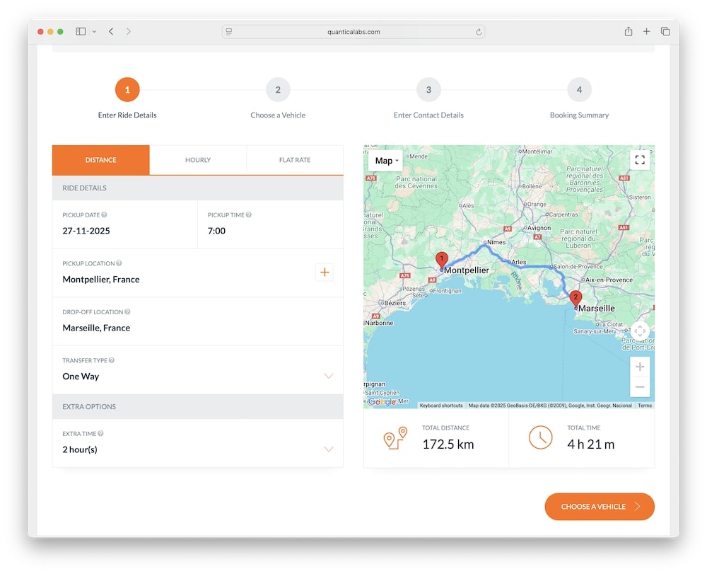Click the clock icon beside Total Time
The height and width of the screenshot is (574, 707).
540,437
